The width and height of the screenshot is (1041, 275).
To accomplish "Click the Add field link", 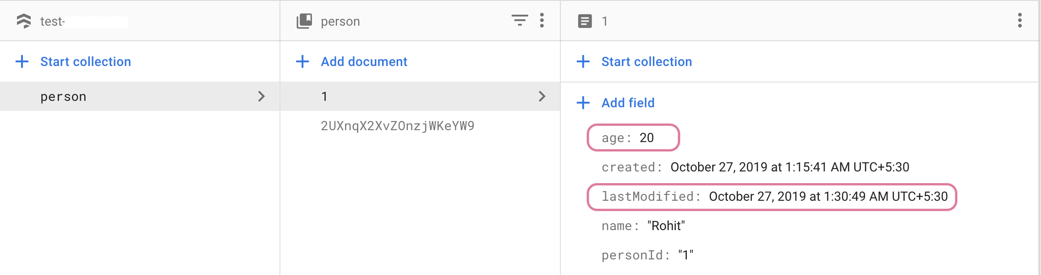I will click(628, 103).
